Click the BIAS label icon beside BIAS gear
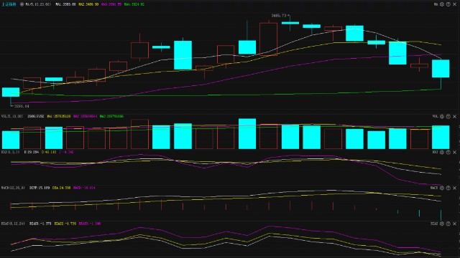The image size is (460, 258). [434, 224]
